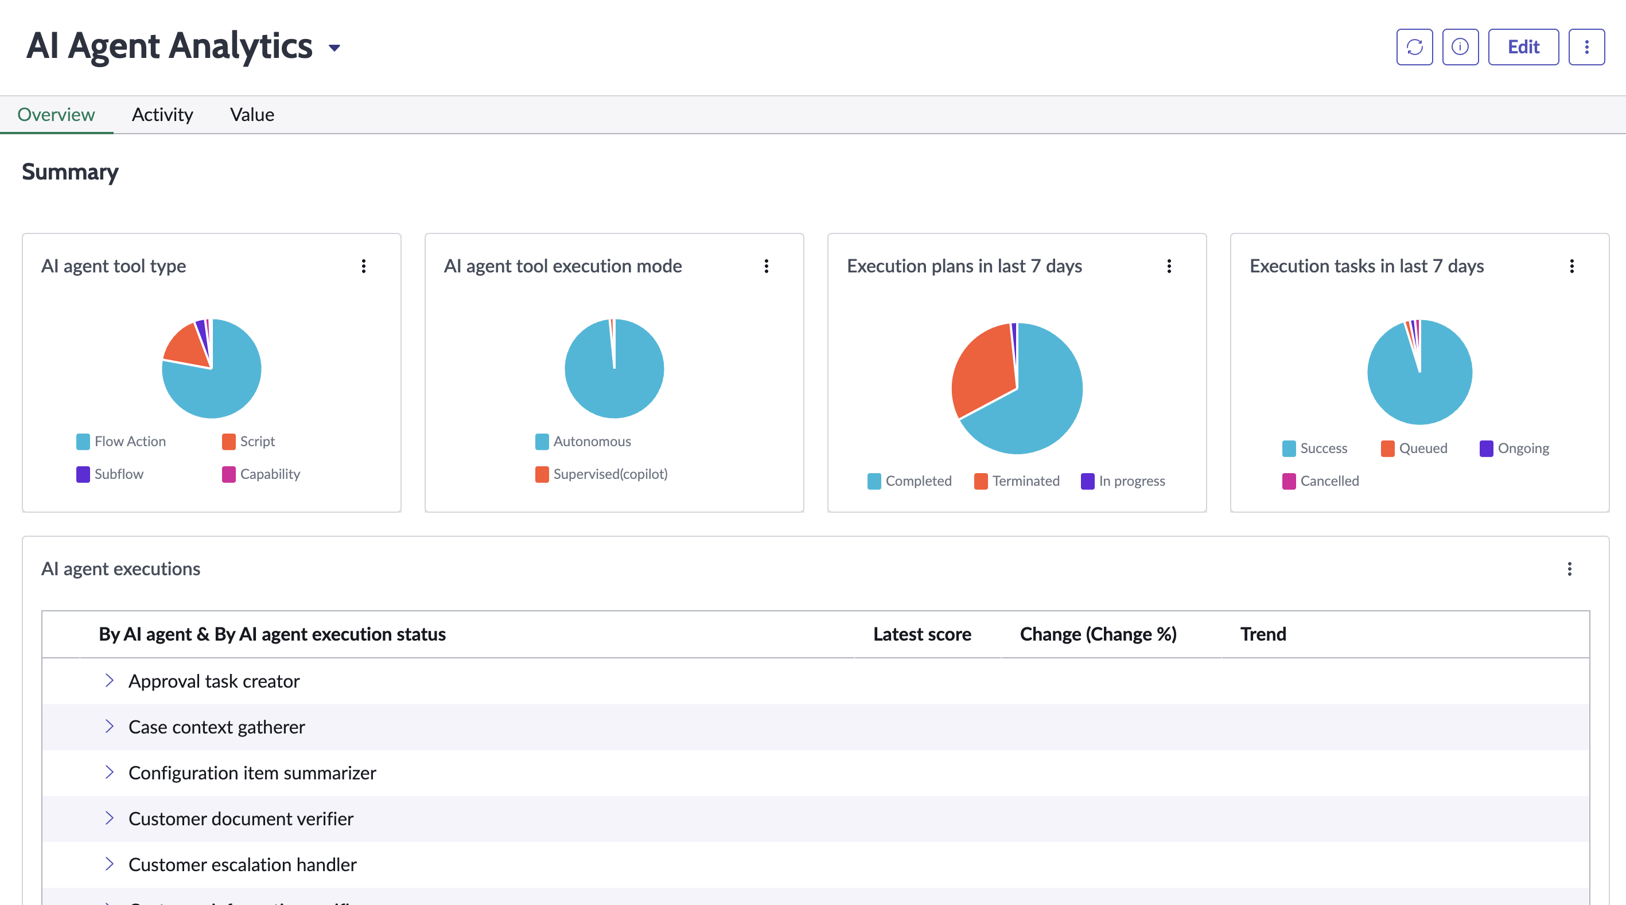Toggle the Completed legend swatch
Screen dimensions: 1626x905
coord(874,482)
